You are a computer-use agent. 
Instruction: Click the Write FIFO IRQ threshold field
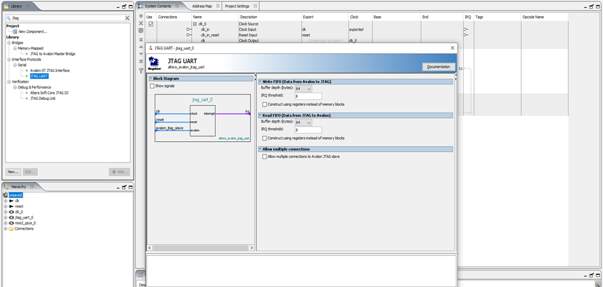point(308,97)
